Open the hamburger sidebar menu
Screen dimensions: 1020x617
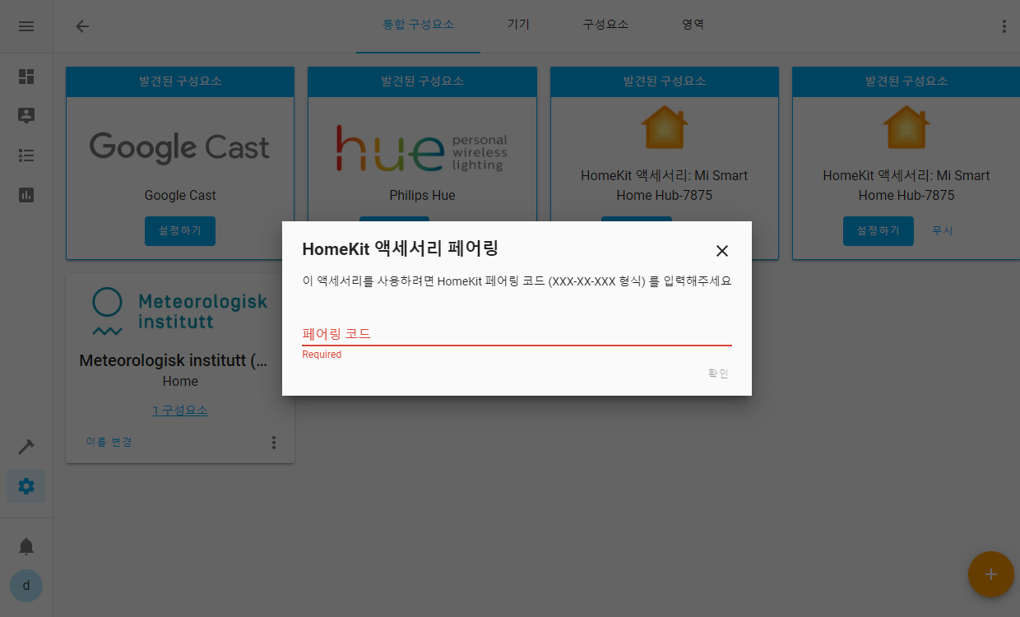(26, 26)
